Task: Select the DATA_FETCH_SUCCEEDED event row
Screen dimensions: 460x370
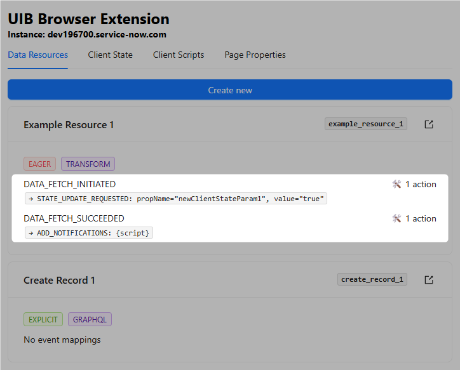Action: click(74, 219)
